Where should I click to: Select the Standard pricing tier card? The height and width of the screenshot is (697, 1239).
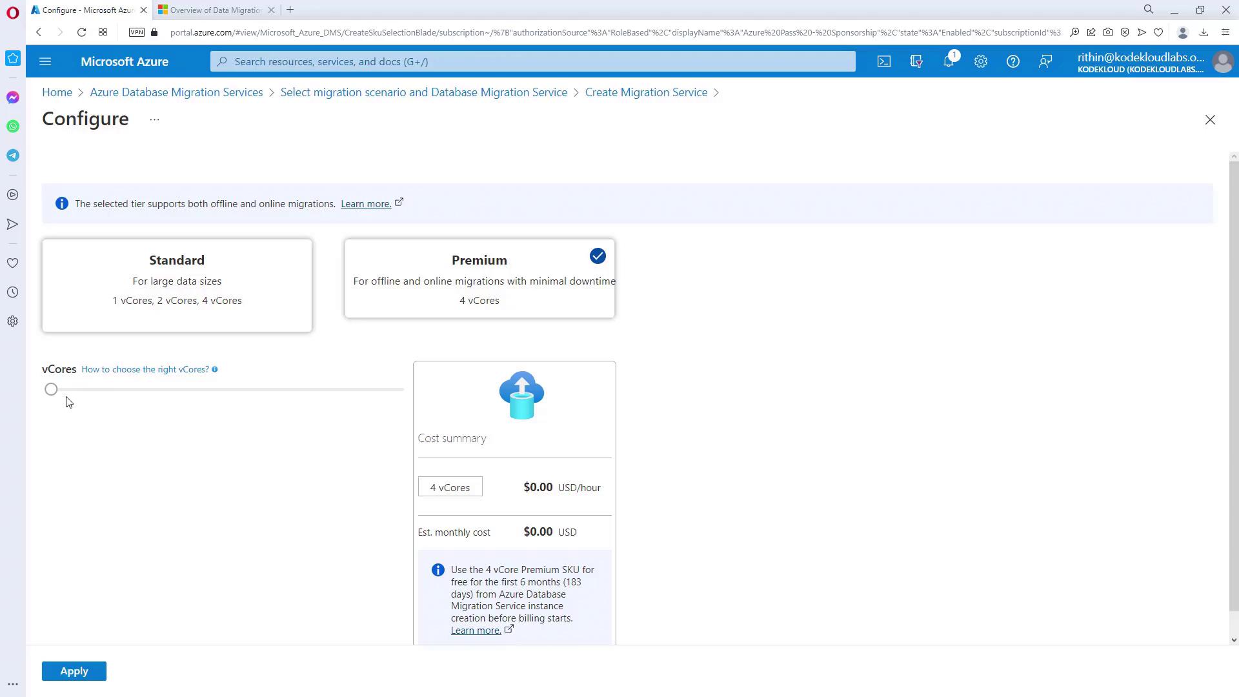177,285
